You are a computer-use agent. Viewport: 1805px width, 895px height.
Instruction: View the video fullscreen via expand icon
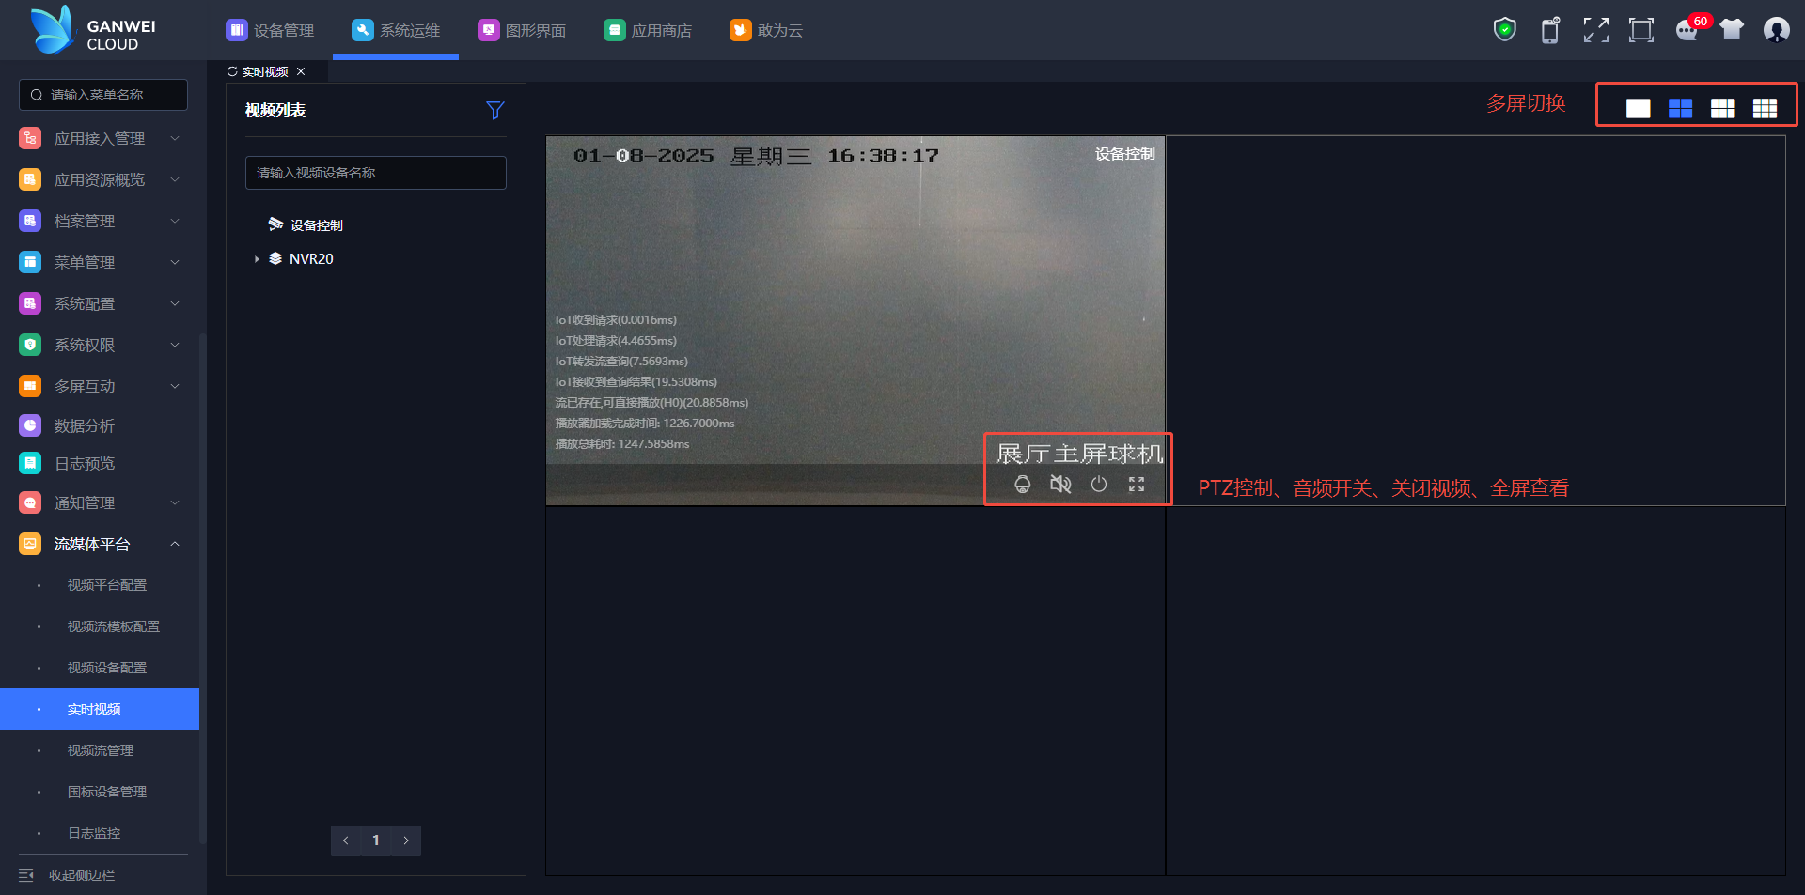pos(1137,485)
